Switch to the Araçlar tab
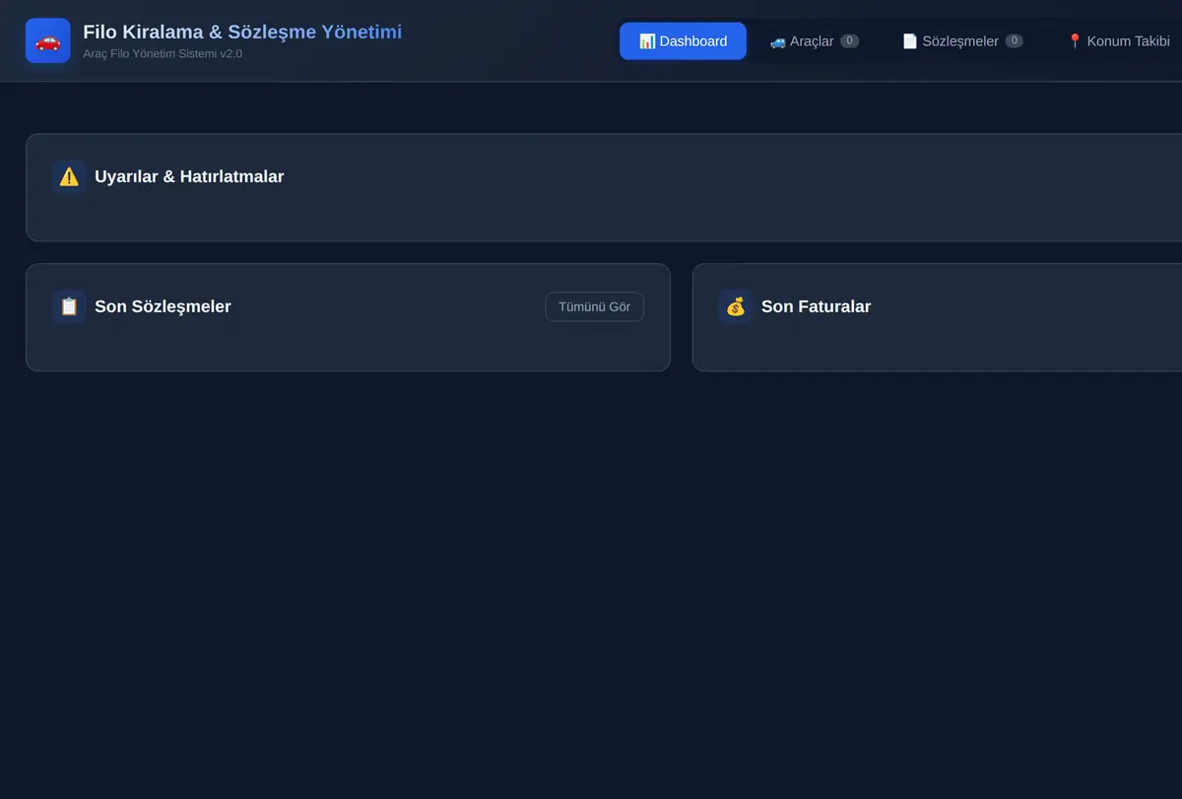This screenshot has height=799, width=1182. (814, 41)
